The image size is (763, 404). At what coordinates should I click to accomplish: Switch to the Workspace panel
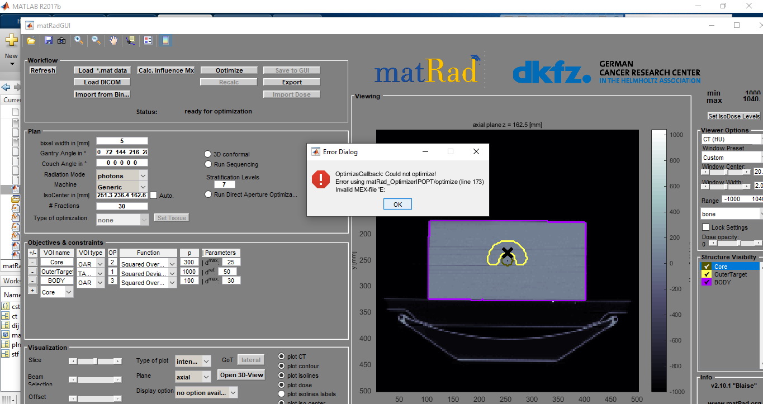(12, 281)
